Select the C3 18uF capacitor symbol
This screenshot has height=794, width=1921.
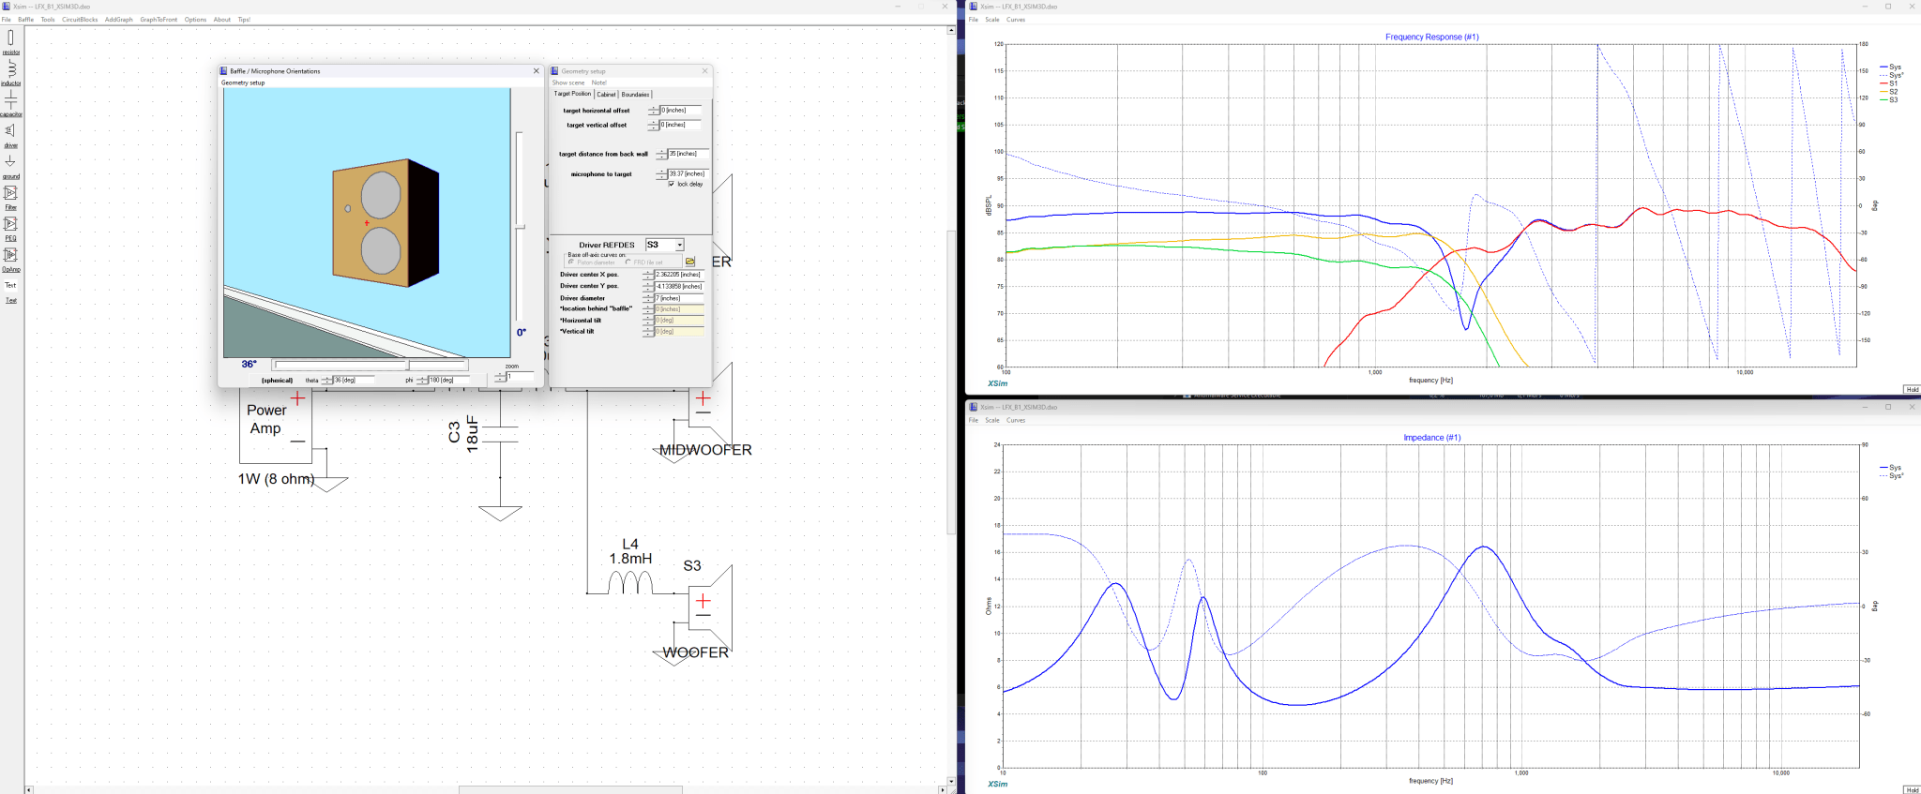[x=500, y=434]
